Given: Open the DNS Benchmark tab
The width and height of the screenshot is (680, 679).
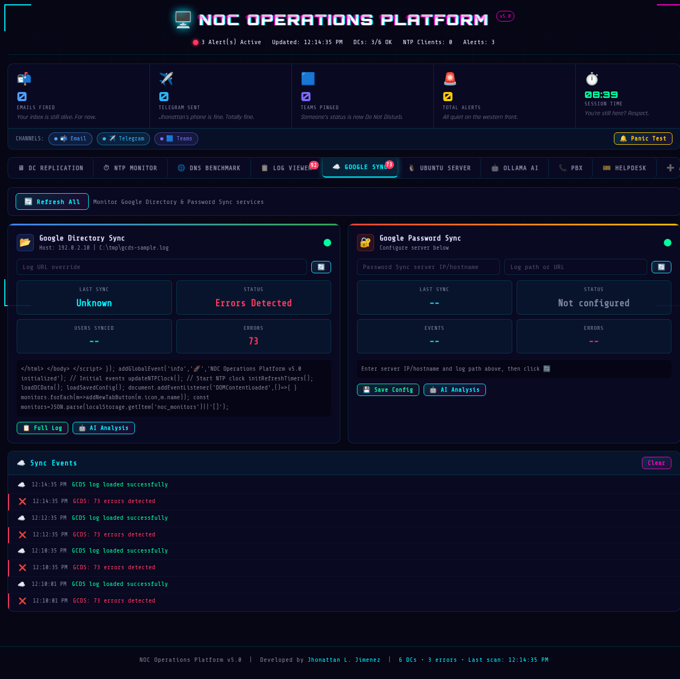Looking at the screenshot, I should pos(209,168).
